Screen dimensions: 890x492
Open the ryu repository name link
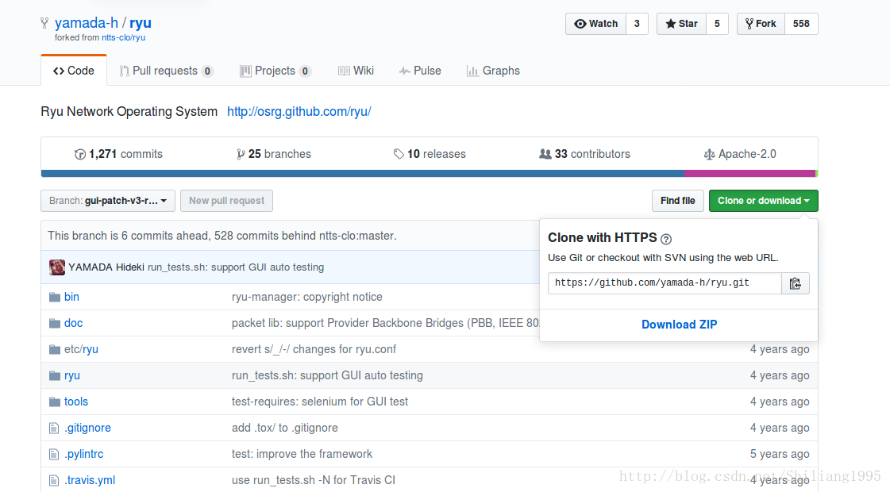(141, 23)
